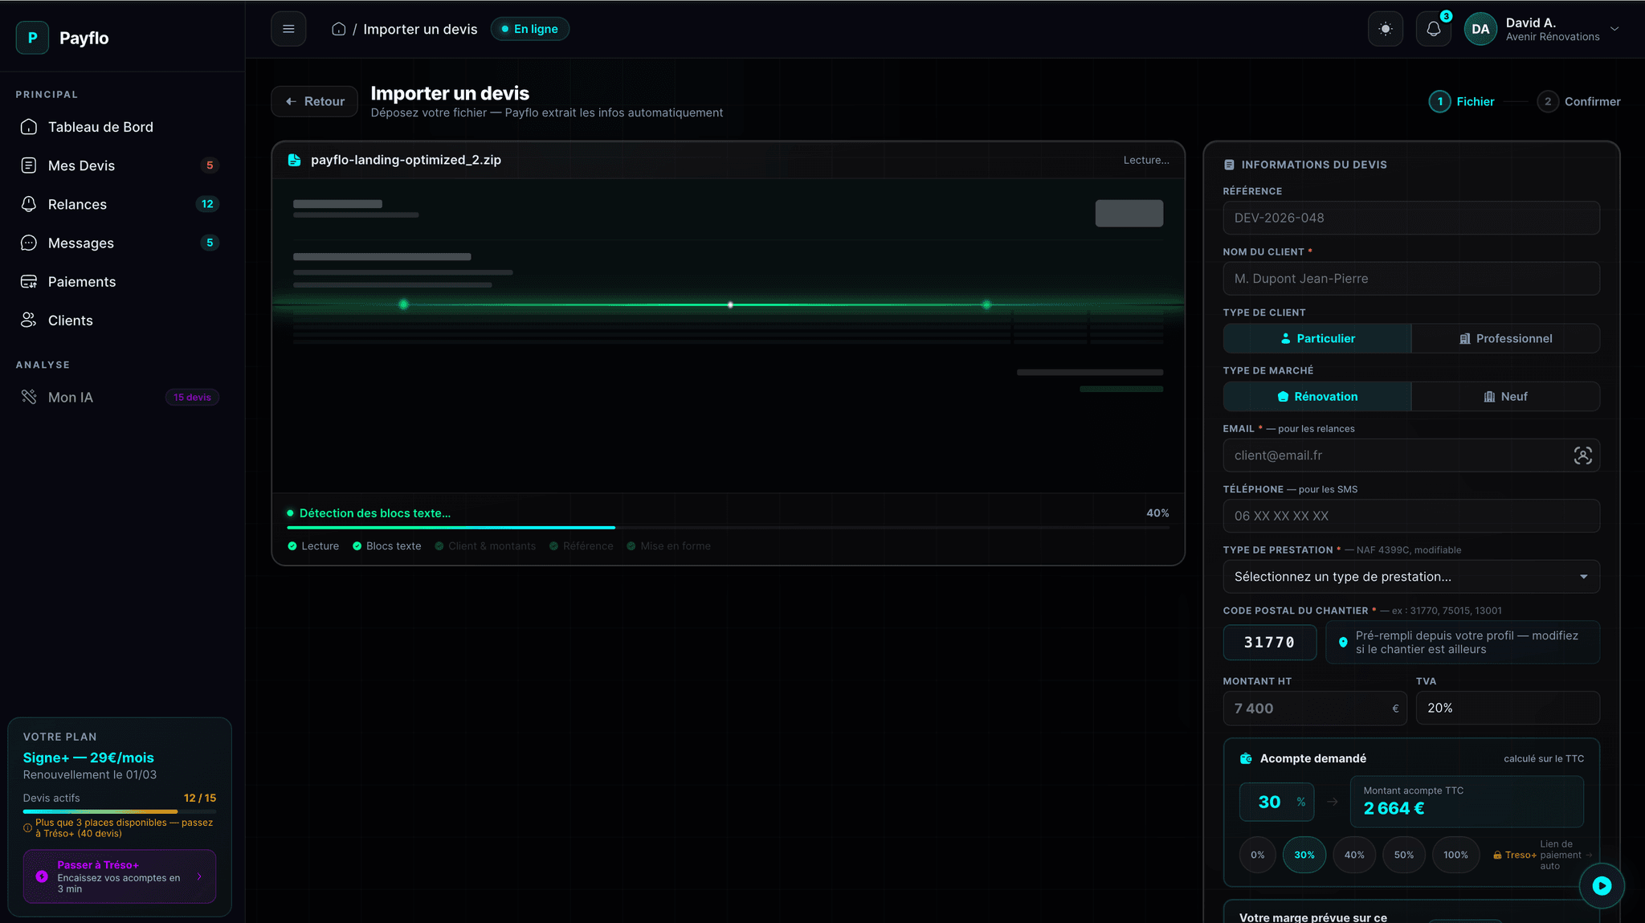Choose the 100% deposit preset
This screenshot has height=923, width=1645.
1455,855
